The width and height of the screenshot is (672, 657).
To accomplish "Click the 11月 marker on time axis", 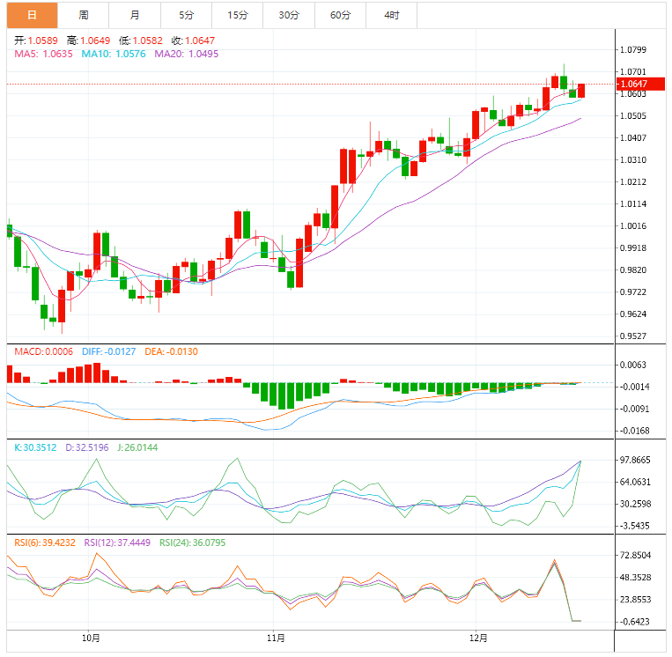I will [274, 638].
